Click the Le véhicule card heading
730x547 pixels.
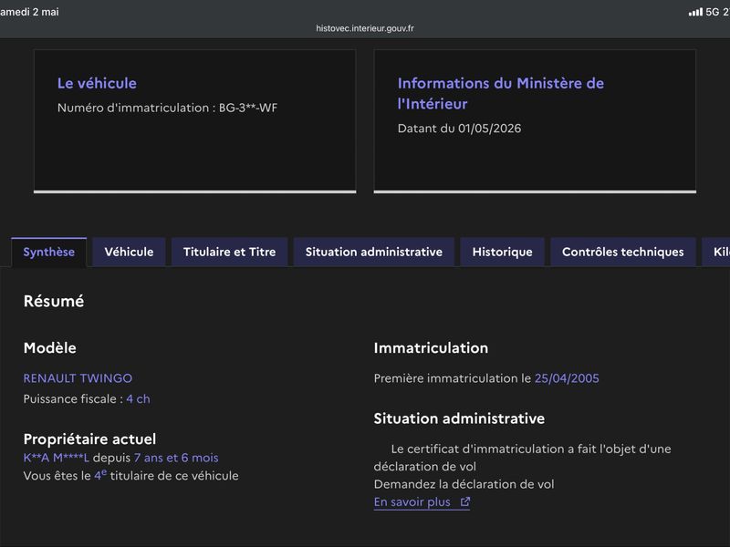coord(97,83)
